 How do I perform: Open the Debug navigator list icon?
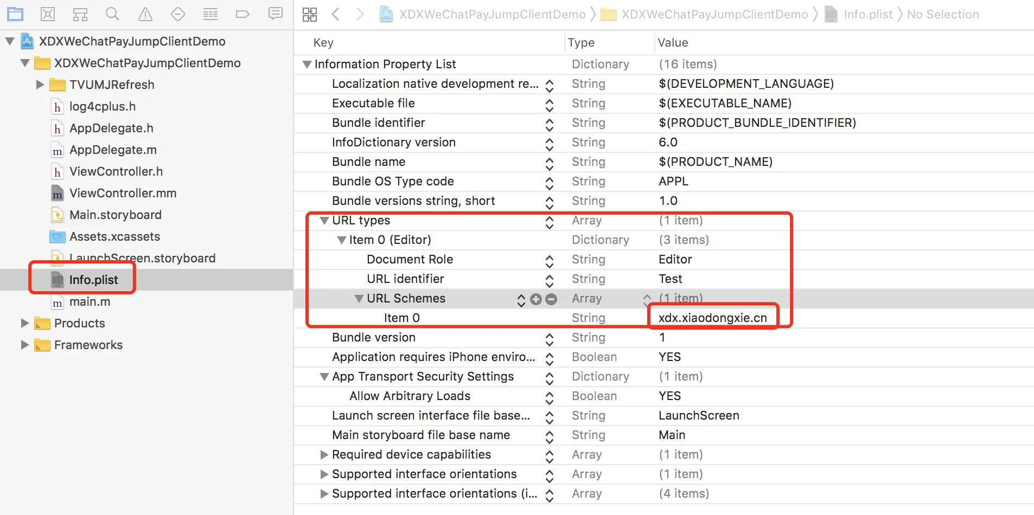tap(210, 14)
